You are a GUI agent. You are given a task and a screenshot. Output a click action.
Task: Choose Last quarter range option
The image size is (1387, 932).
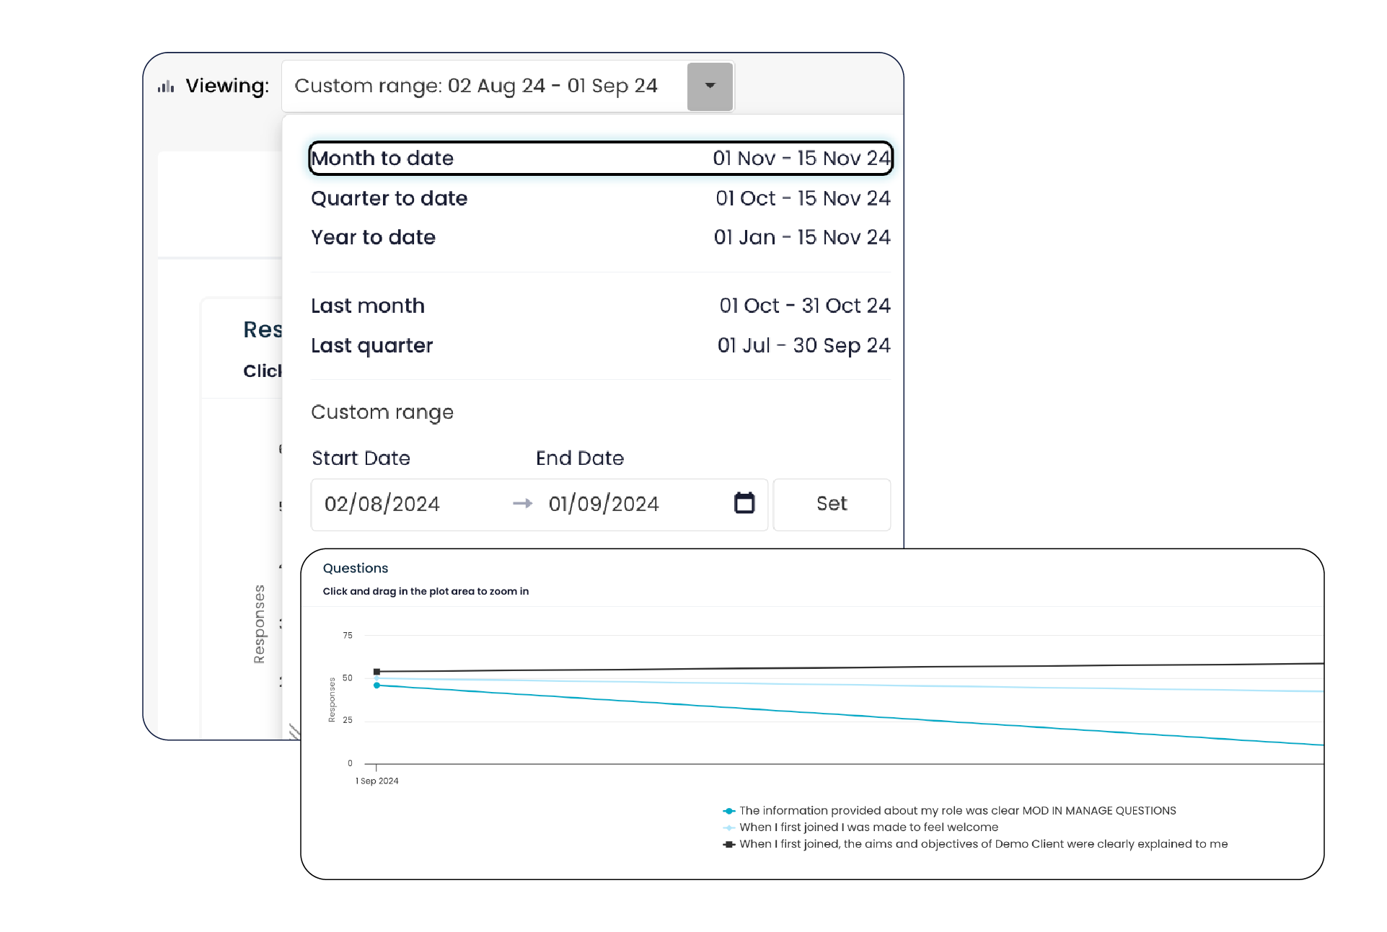601,345
